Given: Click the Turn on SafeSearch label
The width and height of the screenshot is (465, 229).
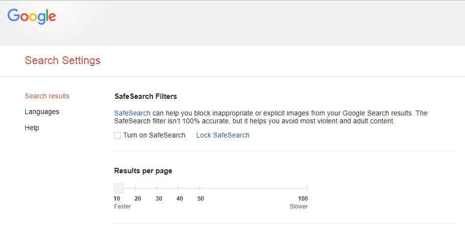Looking at the screenshot, I should pos(154,135).
